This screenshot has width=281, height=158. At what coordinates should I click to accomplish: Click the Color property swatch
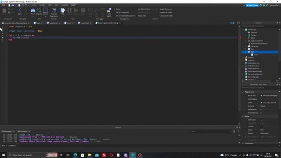[x=261, y=102]
